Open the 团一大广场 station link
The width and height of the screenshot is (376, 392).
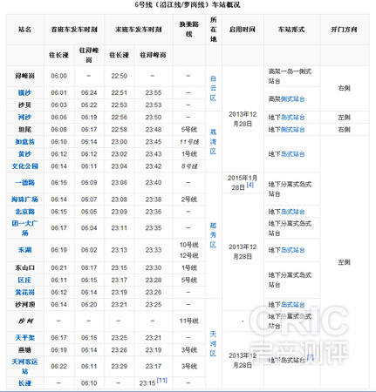tap(24, 228)
